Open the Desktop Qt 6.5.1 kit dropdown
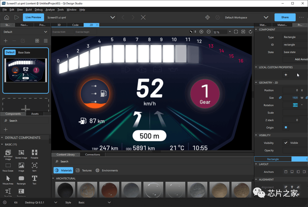This screenshot has height=207, width=308. pos(41,203)
